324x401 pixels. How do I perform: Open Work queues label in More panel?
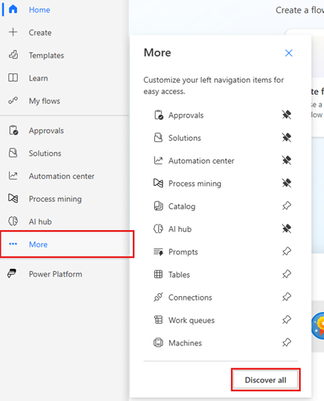[x=191, y=321]
